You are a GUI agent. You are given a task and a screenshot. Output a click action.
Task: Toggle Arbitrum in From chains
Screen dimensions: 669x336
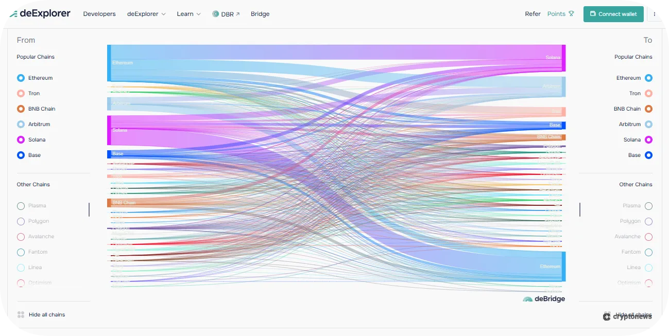33,124
